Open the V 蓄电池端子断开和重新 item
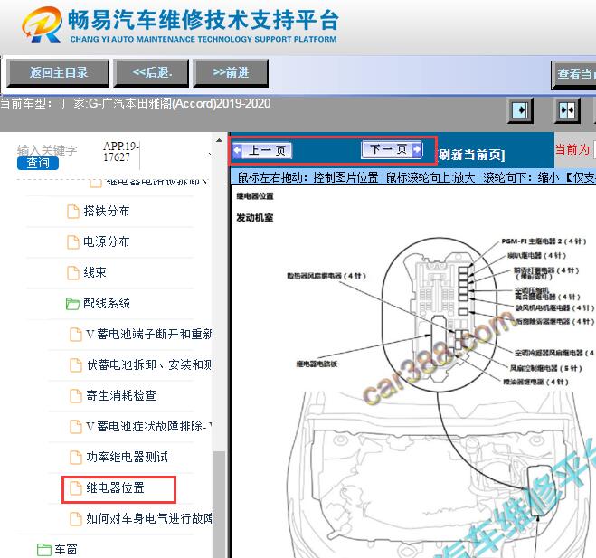This screenshot has height=558, width=596. click(148, 334)
